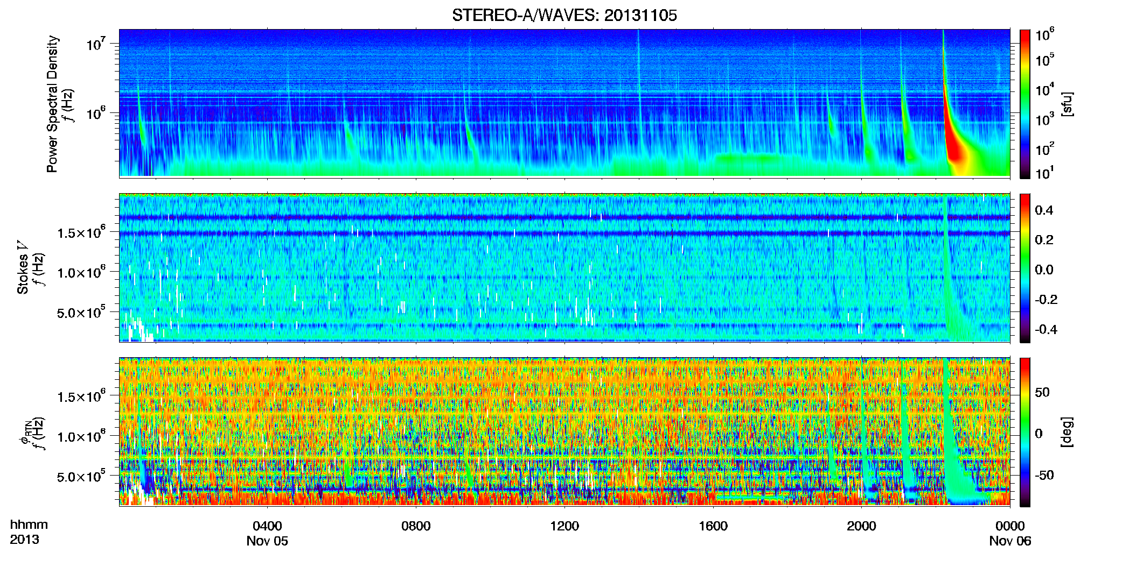Click the 5.0×10^5 tick in φRTN panel
1129x581 pixels.
[x=81, y=476]
